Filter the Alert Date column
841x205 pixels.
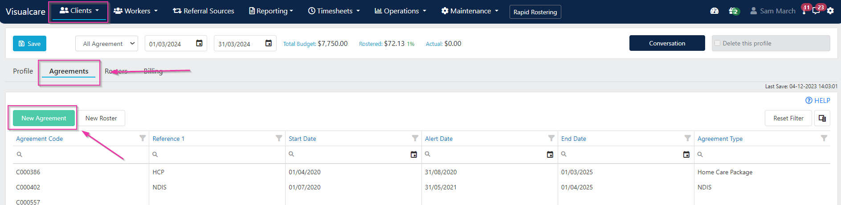pyautogui.click(x=551, y=138)
